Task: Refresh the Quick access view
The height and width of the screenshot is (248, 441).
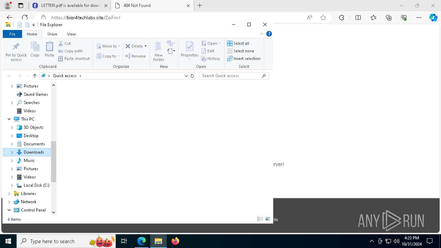Action: (192, 76)
